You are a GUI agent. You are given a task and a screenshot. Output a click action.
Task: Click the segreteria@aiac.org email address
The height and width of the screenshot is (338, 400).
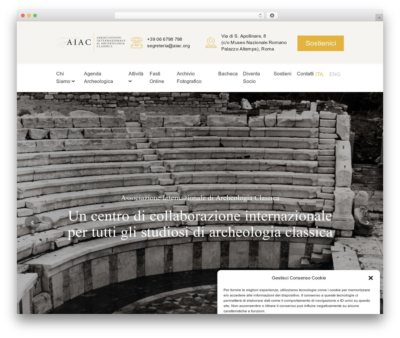[x=168, y=46]
